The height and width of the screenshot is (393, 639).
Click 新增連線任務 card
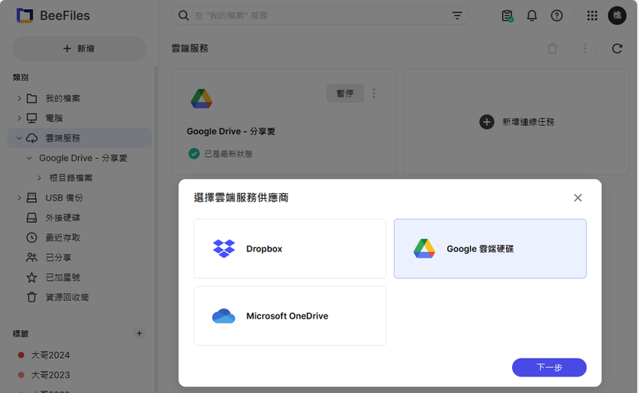pyautogui.click(x=516, y=122)
